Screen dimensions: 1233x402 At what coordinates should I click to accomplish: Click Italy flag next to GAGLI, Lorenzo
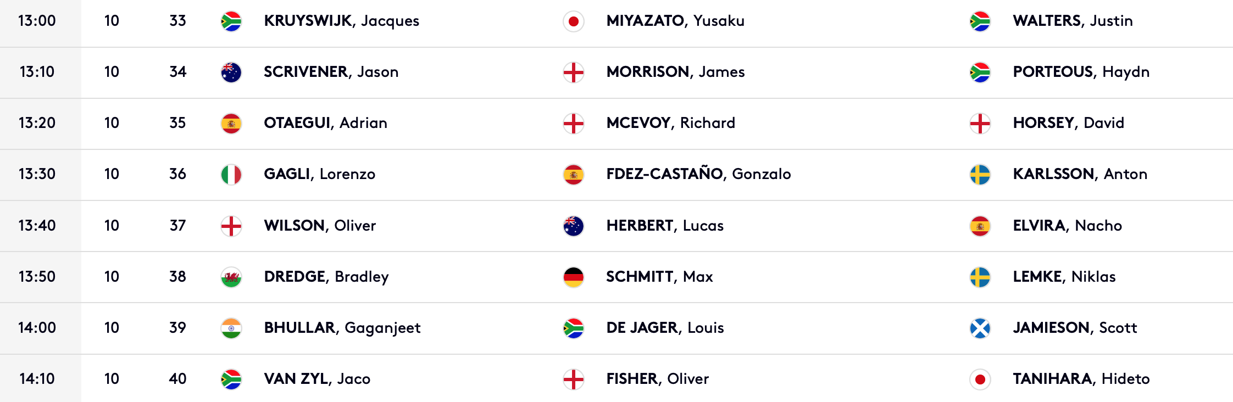tap(231, 175)
